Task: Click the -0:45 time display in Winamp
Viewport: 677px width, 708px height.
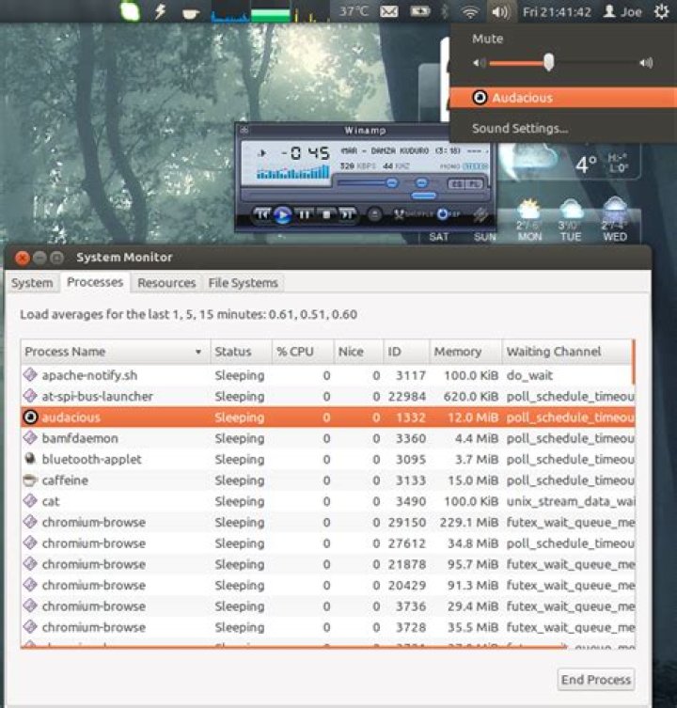Action: click(x=306, y=153)
